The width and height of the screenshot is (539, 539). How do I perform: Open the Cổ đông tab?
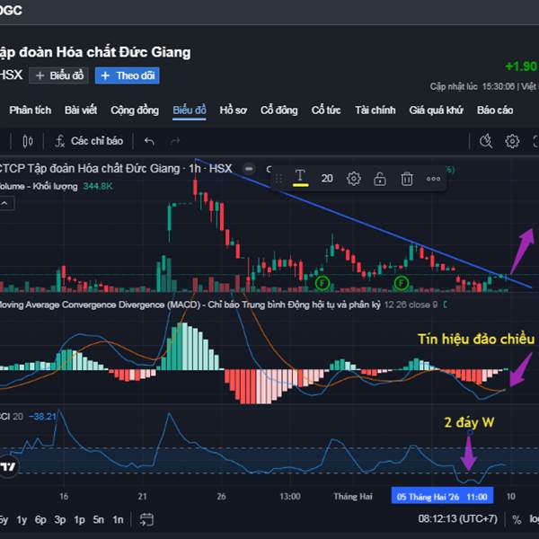[278, 110]
